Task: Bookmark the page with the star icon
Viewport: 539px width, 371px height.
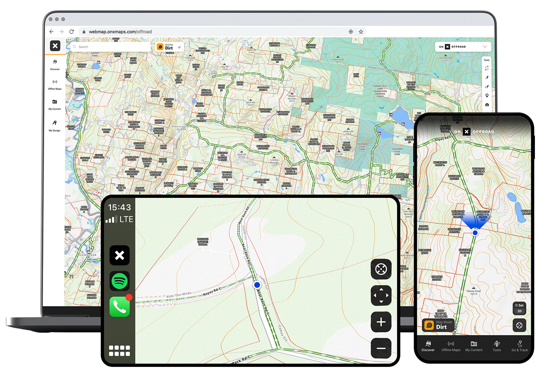Action: (361, 32)
